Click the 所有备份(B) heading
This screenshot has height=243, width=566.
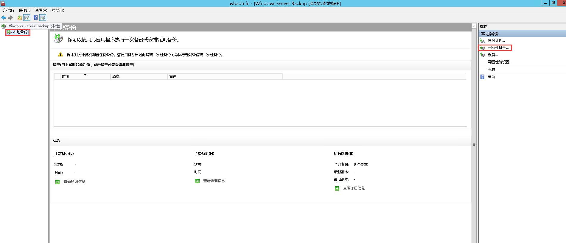click(x=344, y=154)
